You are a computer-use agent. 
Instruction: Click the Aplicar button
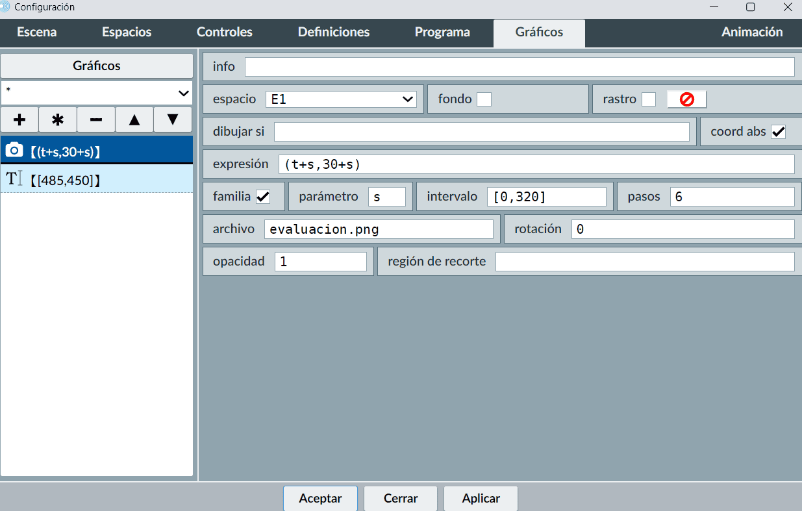[481, 499]
